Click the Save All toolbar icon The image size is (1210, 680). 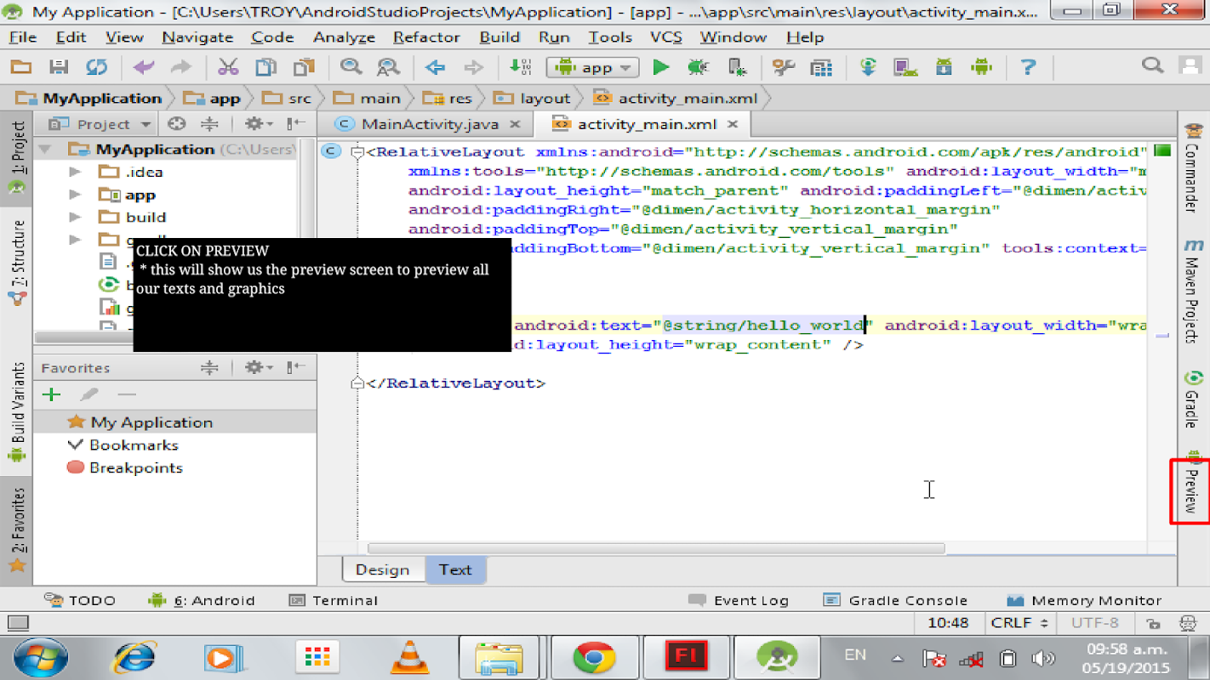pyautogui.click(x=59, y=67)
